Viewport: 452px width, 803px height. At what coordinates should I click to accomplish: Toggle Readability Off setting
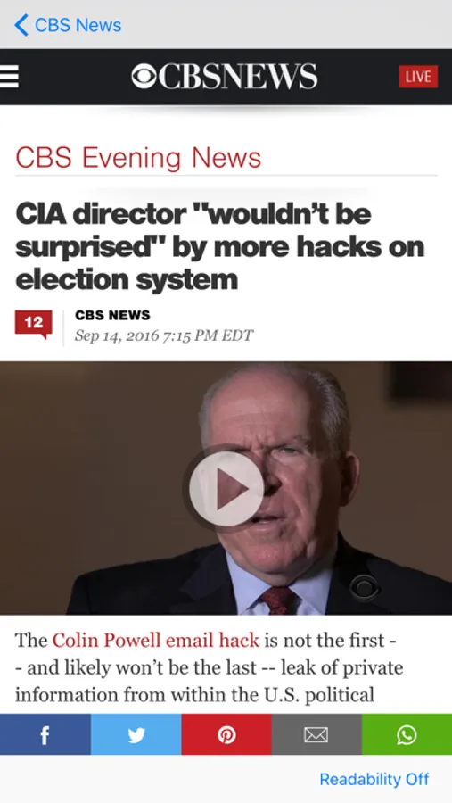click(x=374, y=780)
